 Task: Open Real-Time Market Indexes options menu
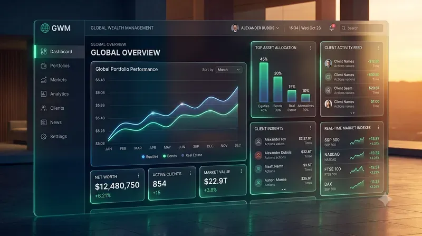pos(378,127)
